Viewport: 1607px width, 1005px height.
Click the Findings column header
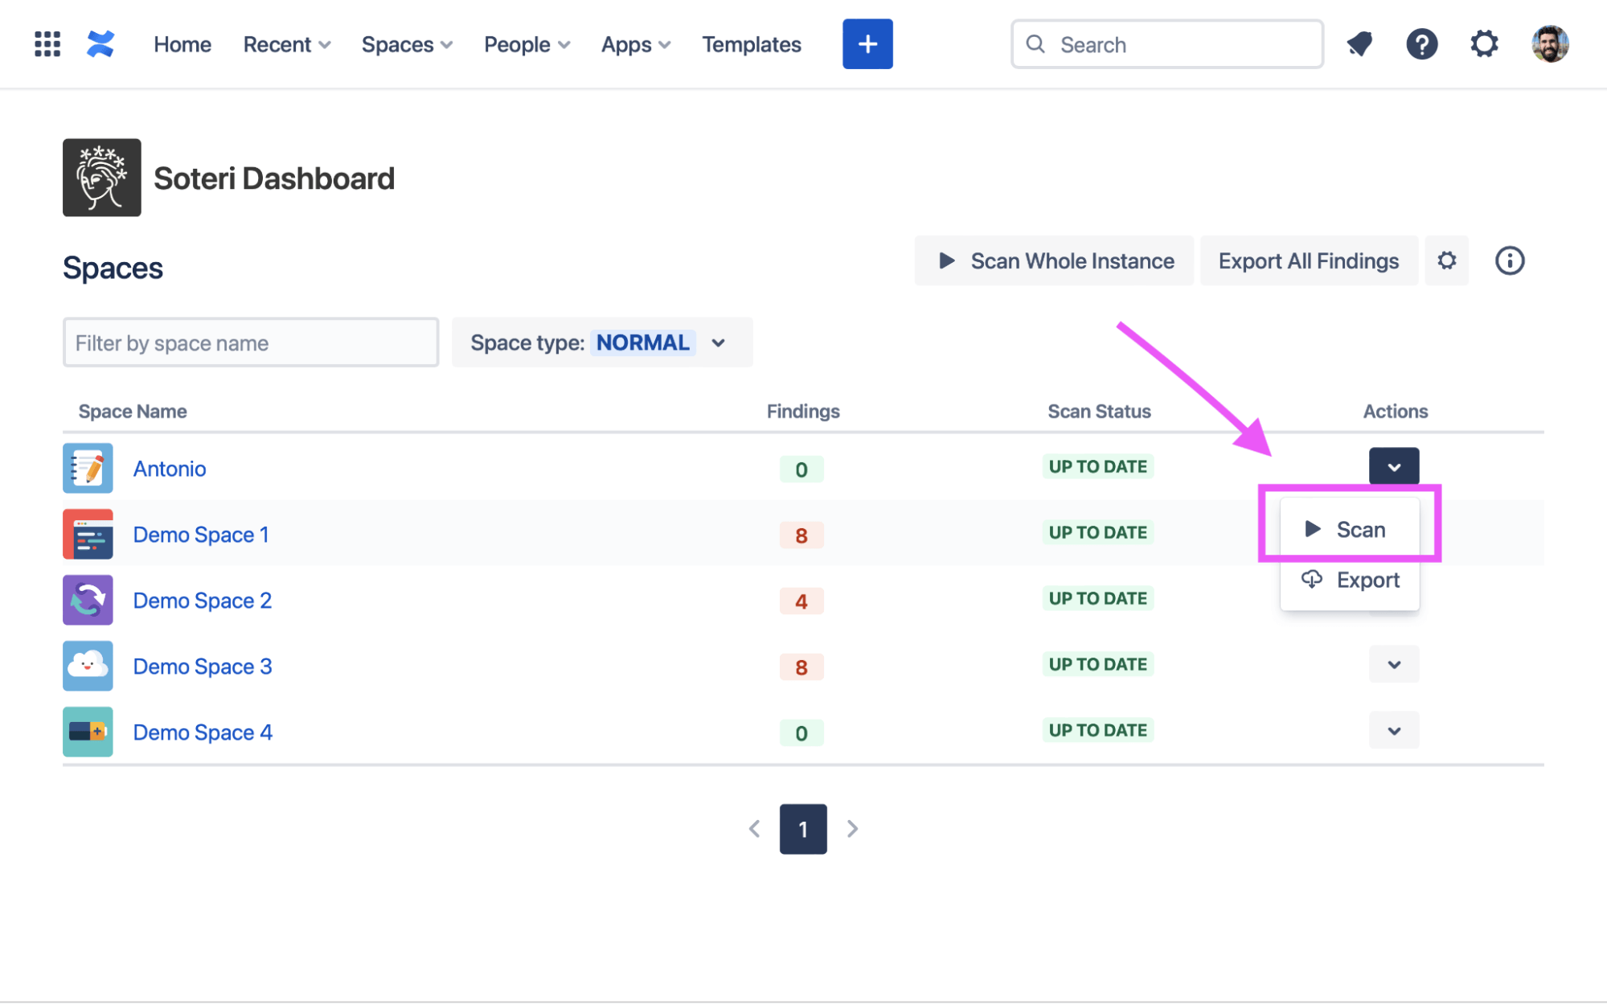803,412
